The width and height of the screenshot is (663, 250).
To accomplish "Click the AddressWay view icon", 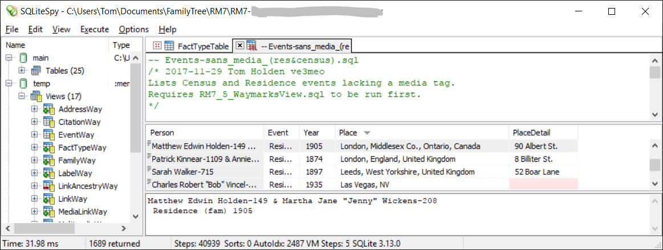I will (x=49, y=109).
